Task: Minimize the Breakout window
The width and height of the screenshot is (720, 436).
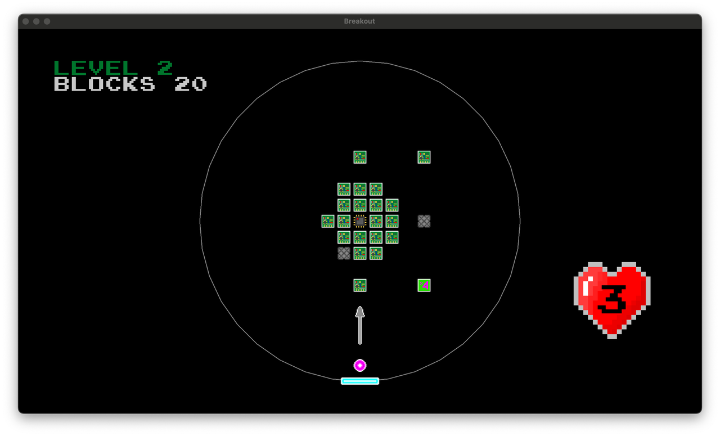Action: (x=37, y=21)
